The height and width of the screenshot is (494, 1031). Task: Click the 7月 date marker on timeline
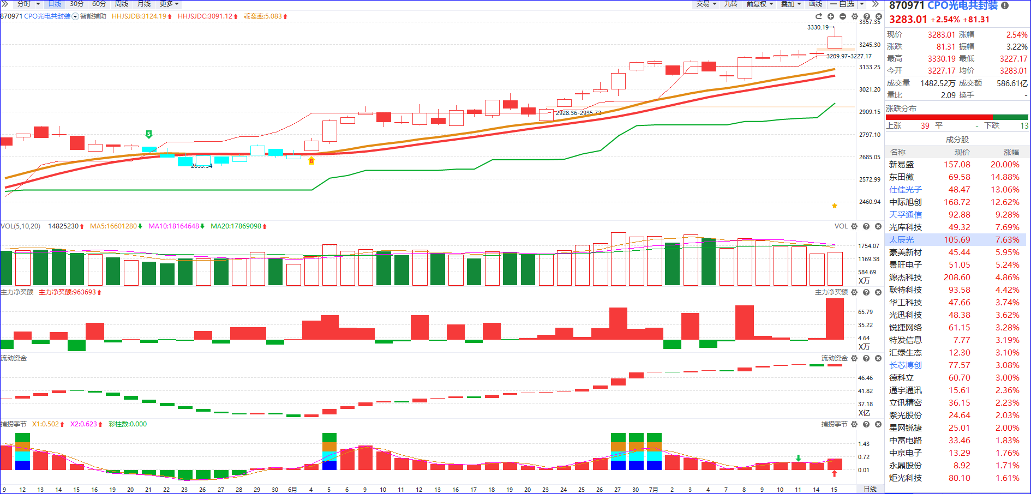coord(654,490)
